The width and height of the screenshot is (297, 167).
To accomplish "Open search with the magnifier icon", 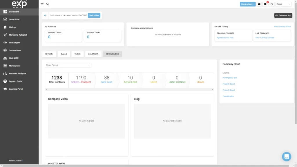I will click(x=48, y=4).
